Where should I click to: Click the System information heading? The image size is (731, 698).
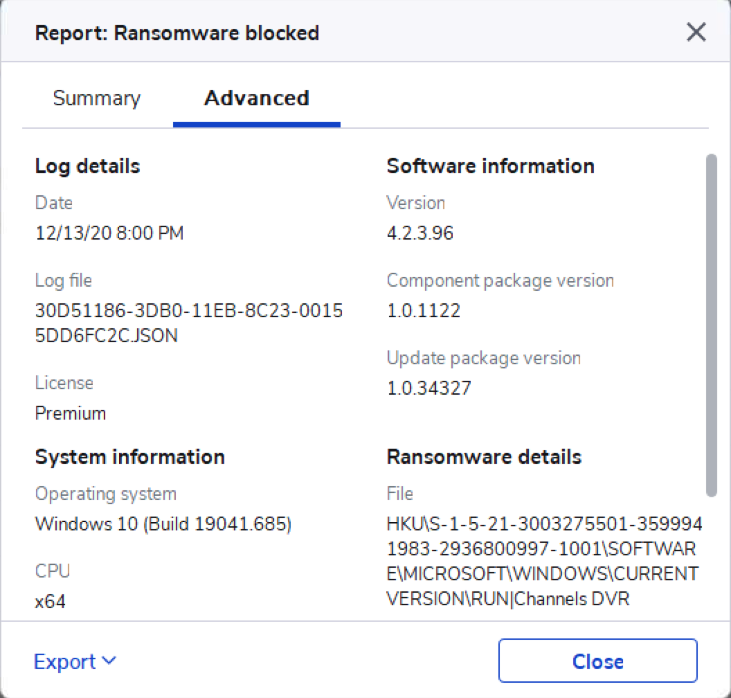click(x=129, y=457)
